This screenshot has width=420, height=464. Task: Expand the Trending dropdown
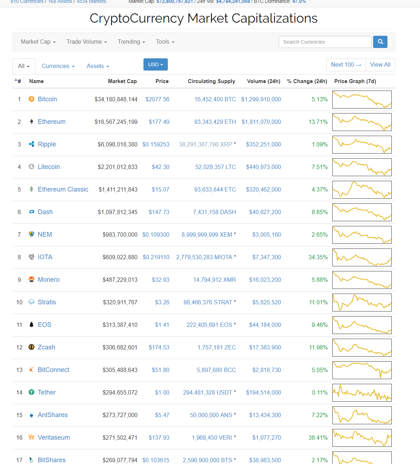click(x=131, y=42)
